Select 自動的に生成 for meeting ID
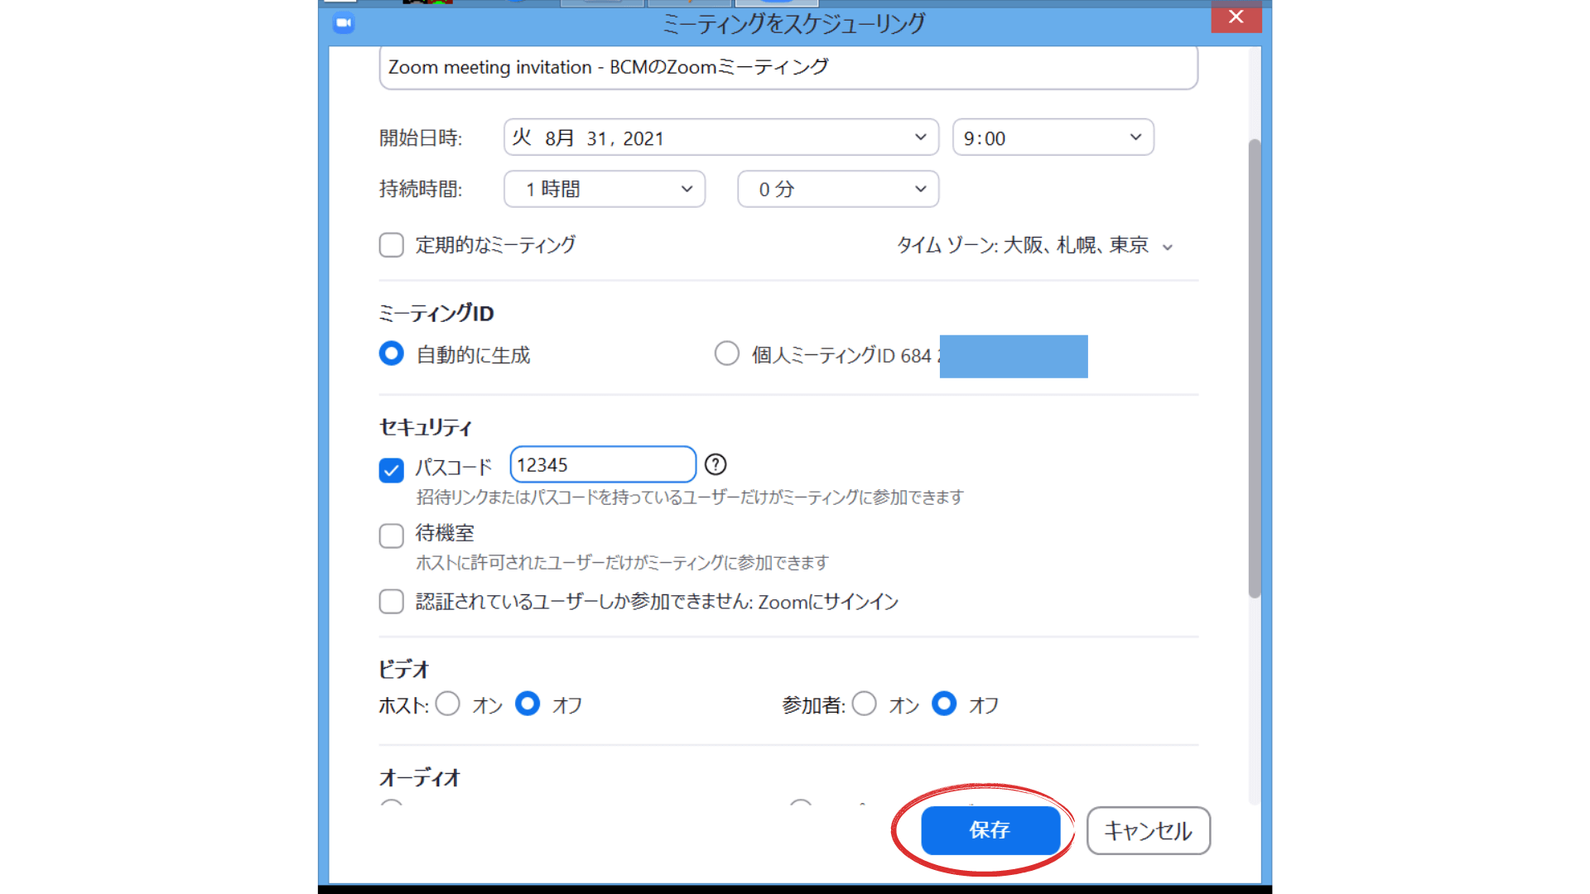Viewport: 1590px width, 894px height. pos(390,353)
